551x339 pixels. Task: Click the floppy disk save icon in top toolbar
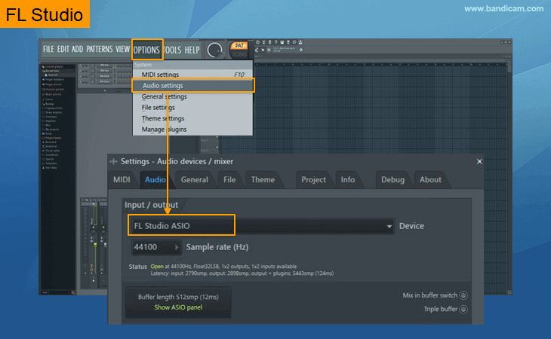282,42
